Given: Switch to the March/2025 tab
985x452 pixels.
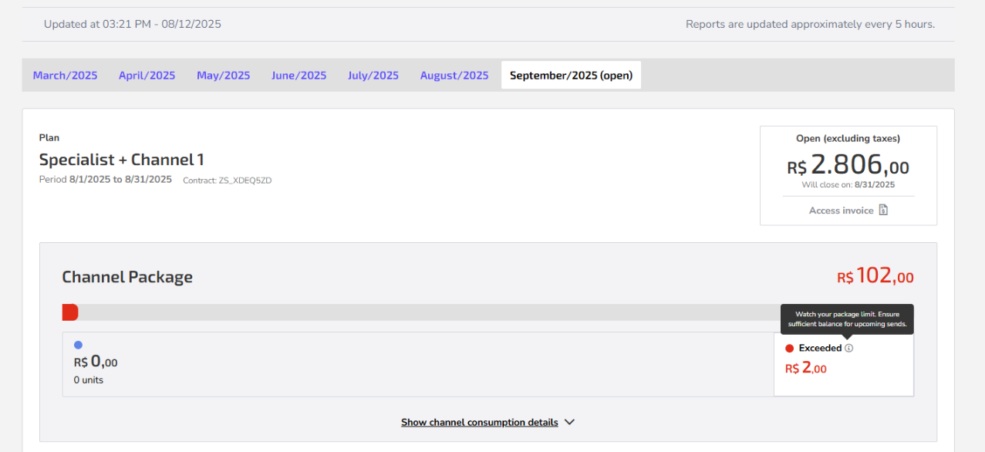Looking at the screenshot, I should tap(66, 76).
